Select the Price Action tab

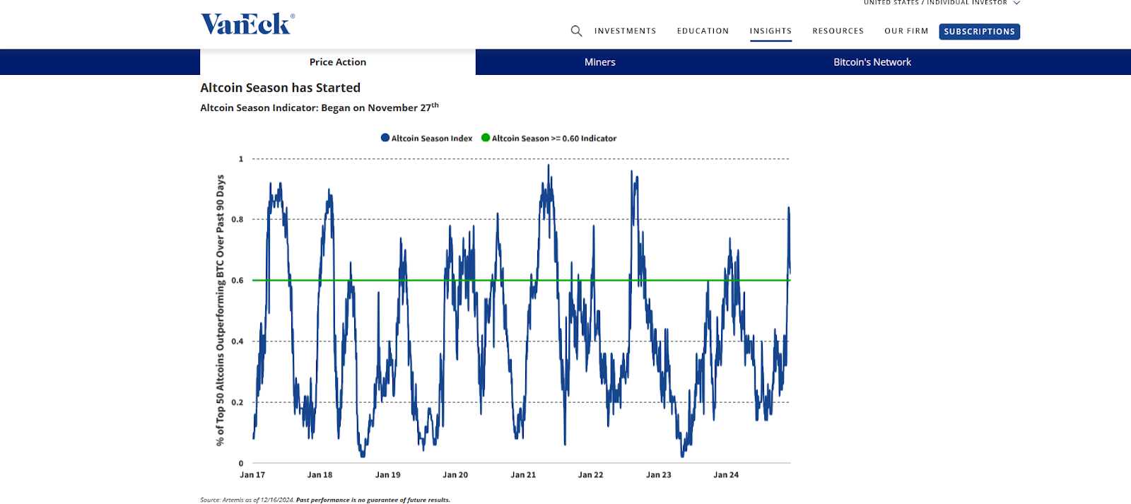[x=338, y=62]
